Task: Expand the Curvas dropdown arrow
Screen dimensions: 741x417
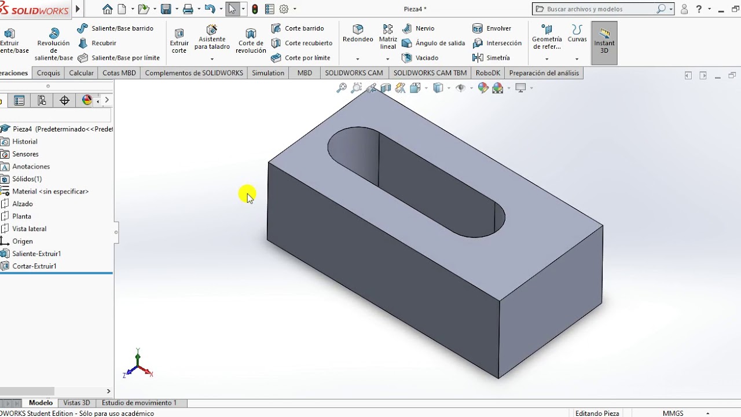Action: [x=577, y=58]
